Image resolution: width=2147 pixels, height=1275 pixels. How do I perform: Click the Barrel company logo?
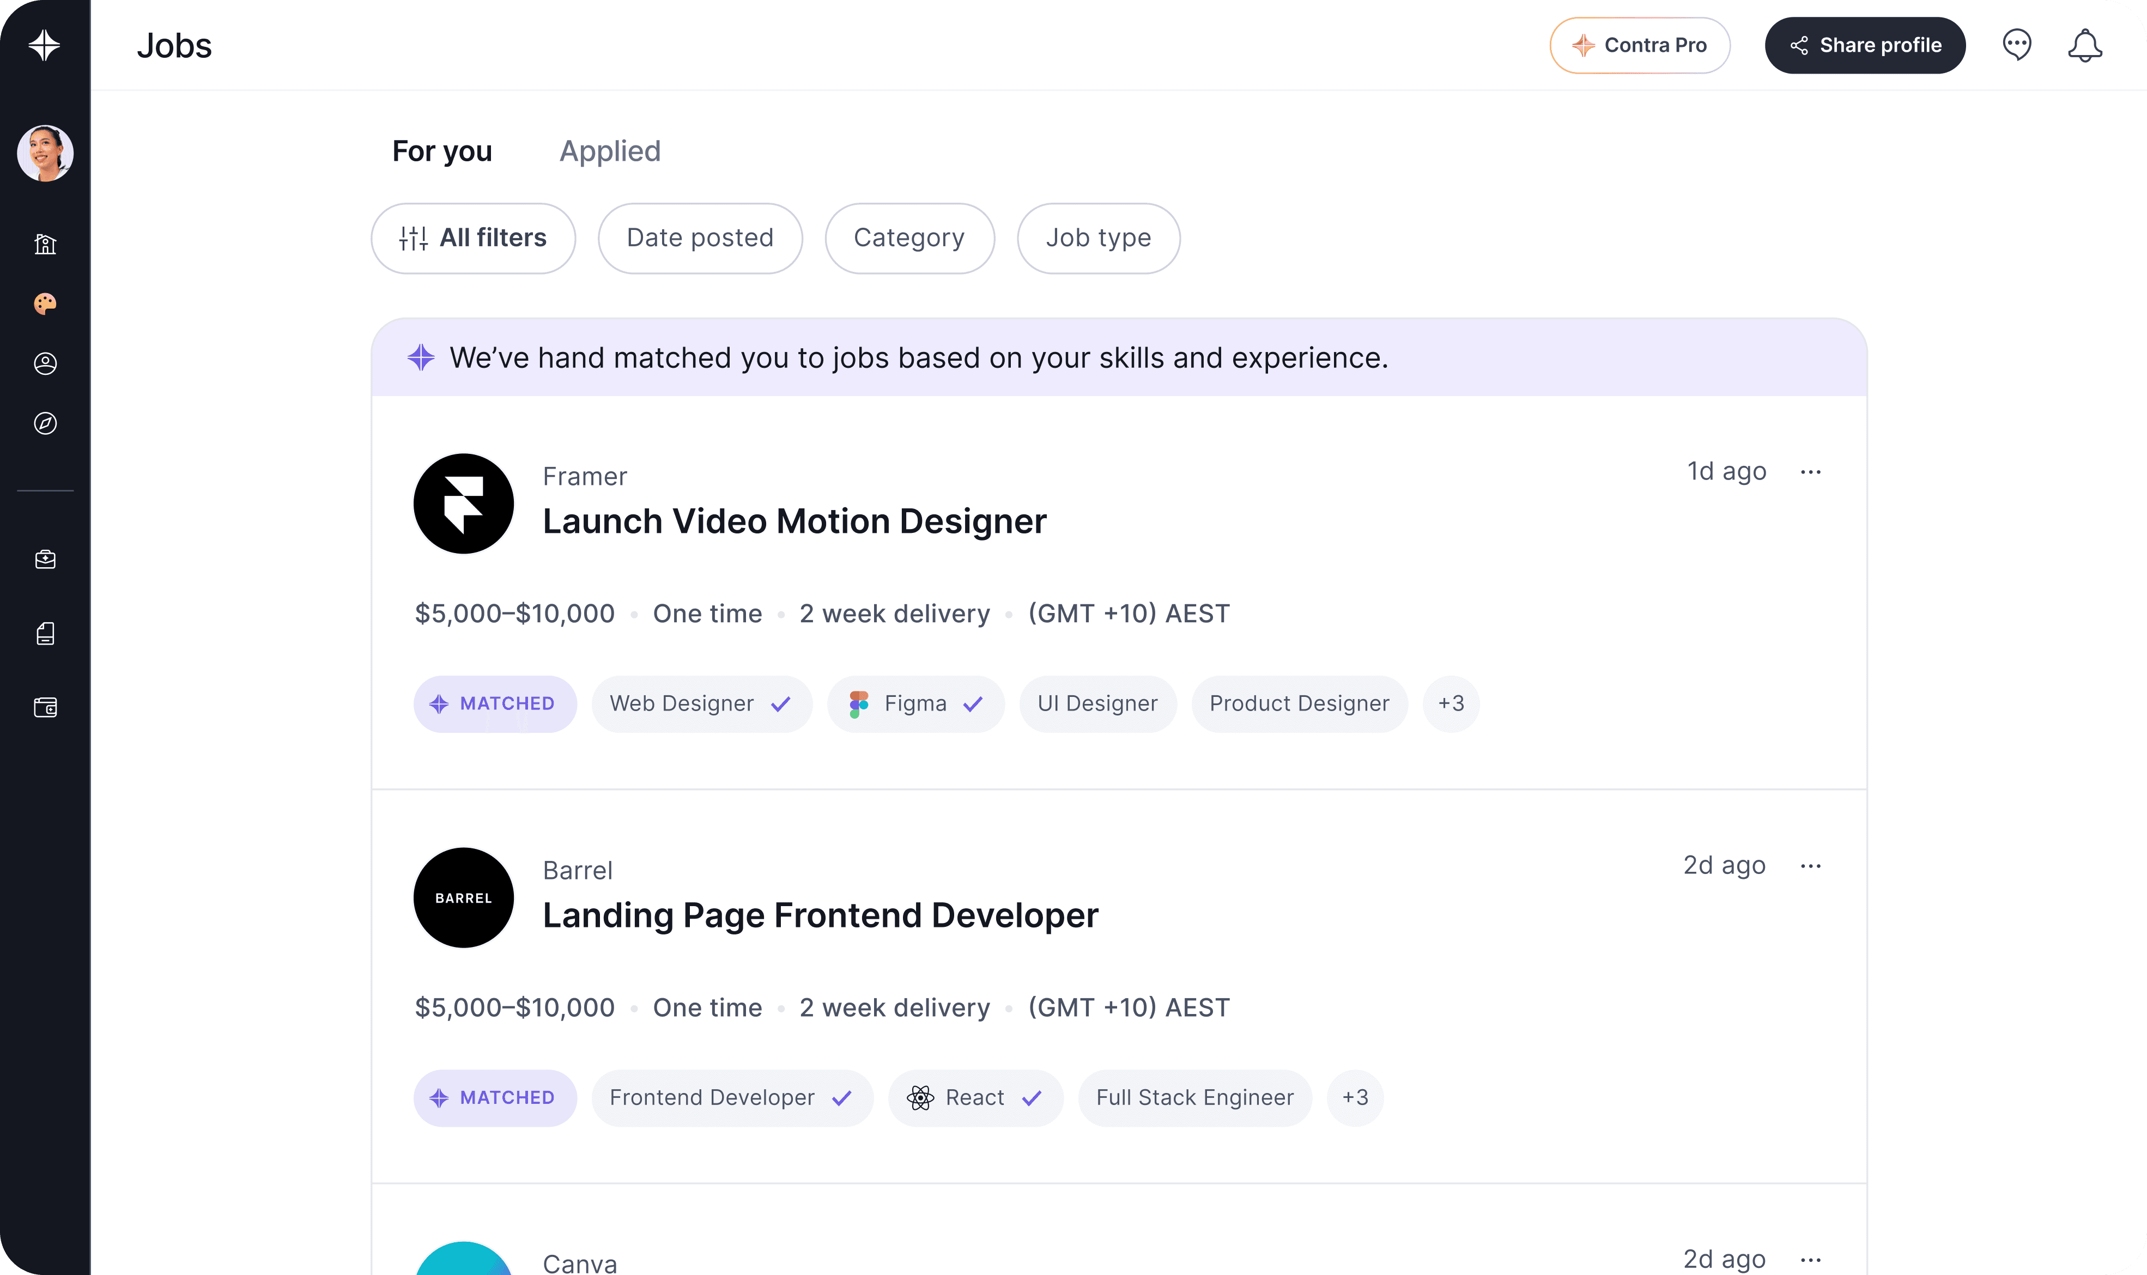coord(463,898)
